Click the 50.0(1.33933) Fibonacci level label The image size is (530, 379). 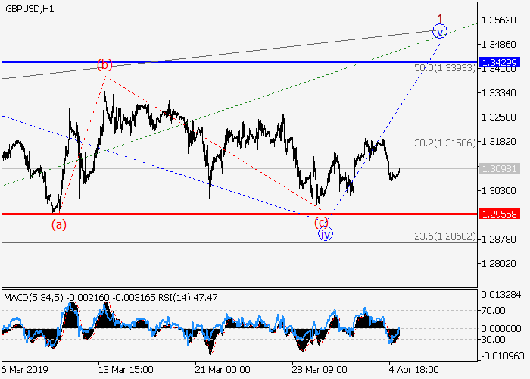(442, 68)
